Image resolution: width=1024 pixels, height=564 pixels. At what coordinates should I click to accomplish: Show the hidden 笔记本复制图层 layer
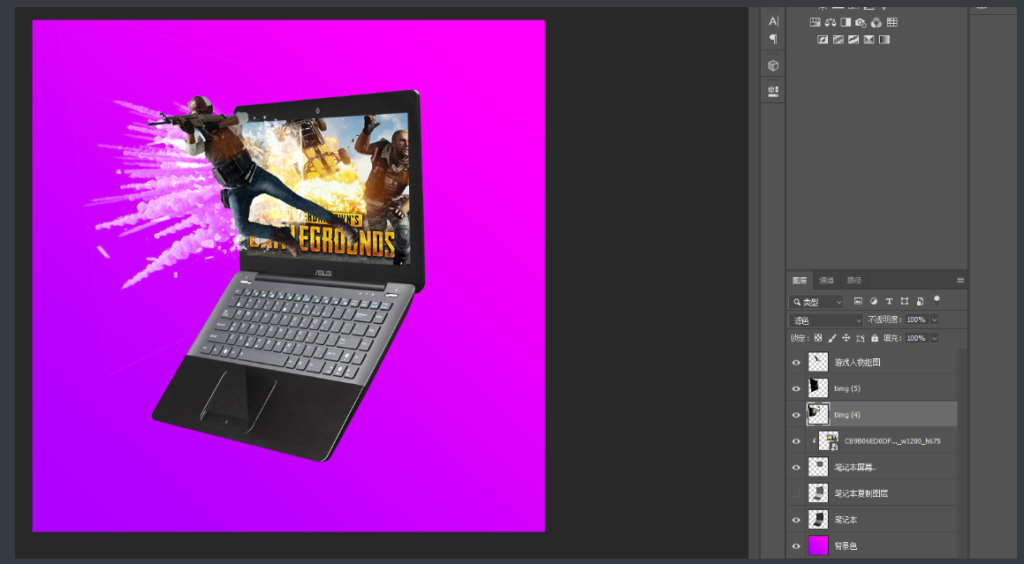795,493
